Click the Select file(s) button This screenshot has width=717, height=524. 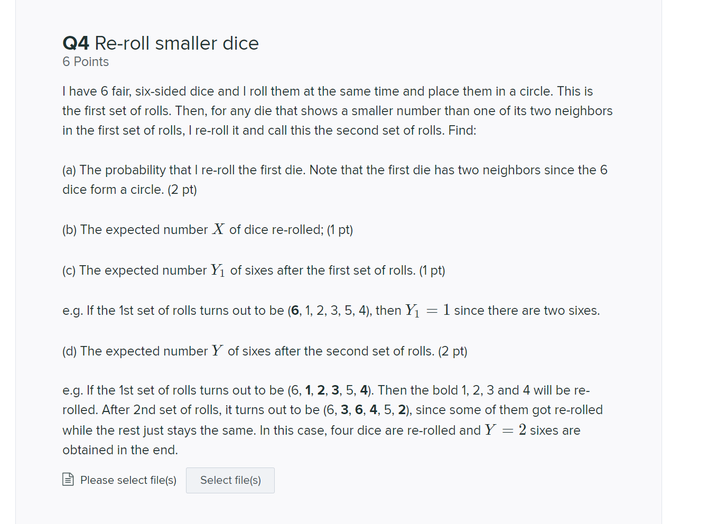[x=230, y=480]
